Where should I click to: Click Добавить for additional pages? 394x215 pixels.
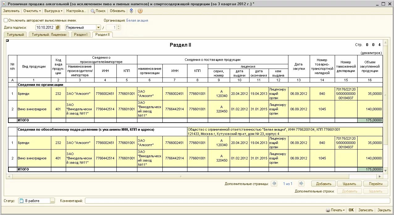324,183
